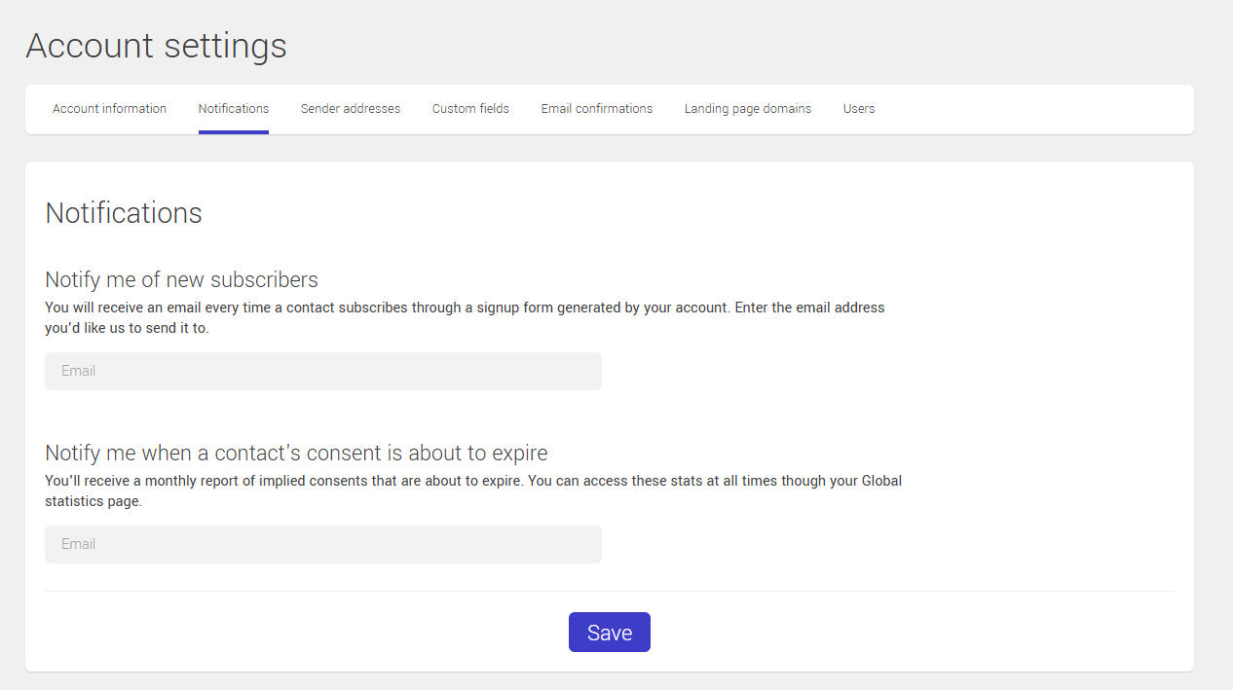Click the consent expiration notification heading
The width and height of the screenshot is (1233, 690).
(x=296, y=453)
